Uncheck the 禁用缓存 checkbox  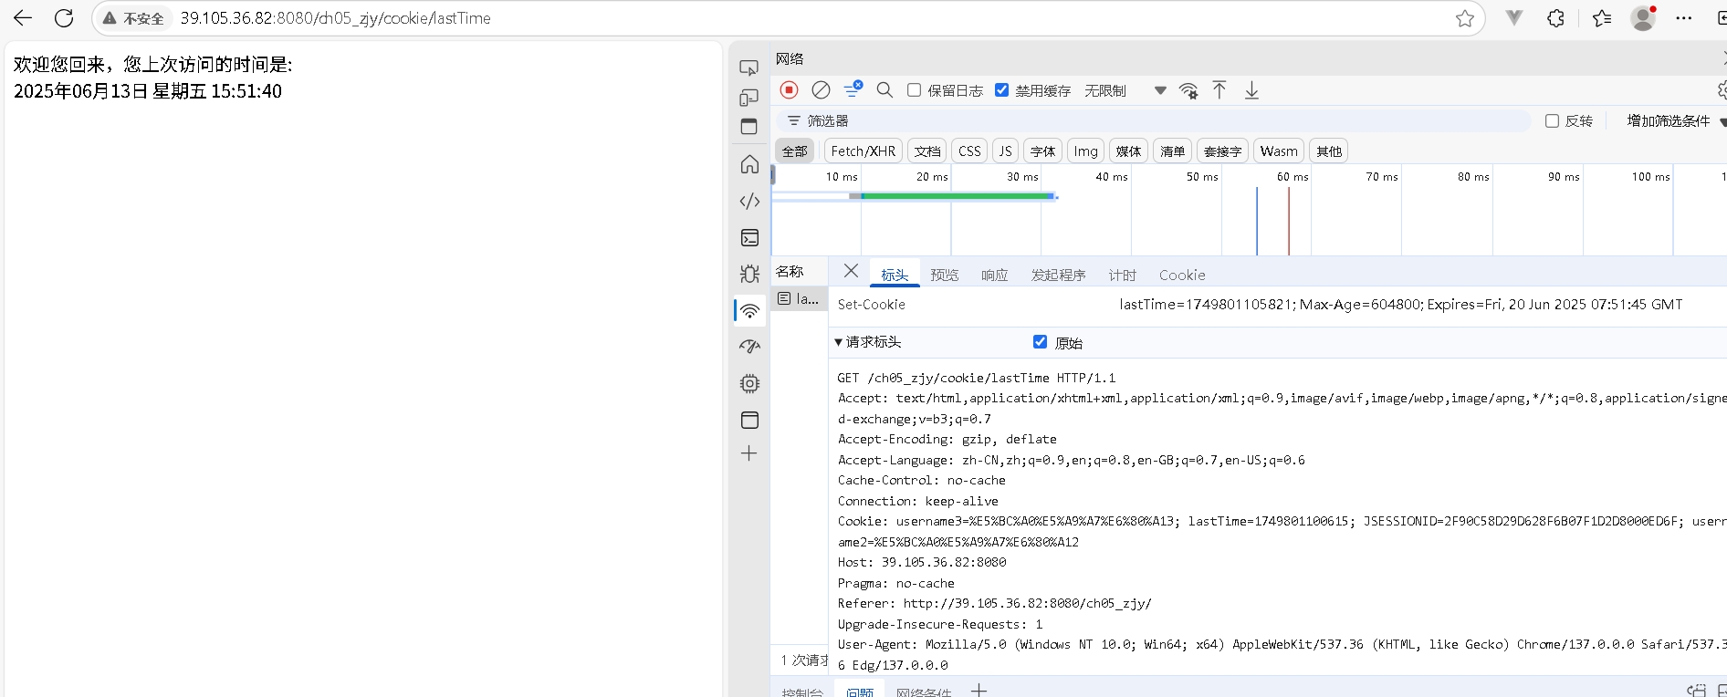coord(1002,90)
